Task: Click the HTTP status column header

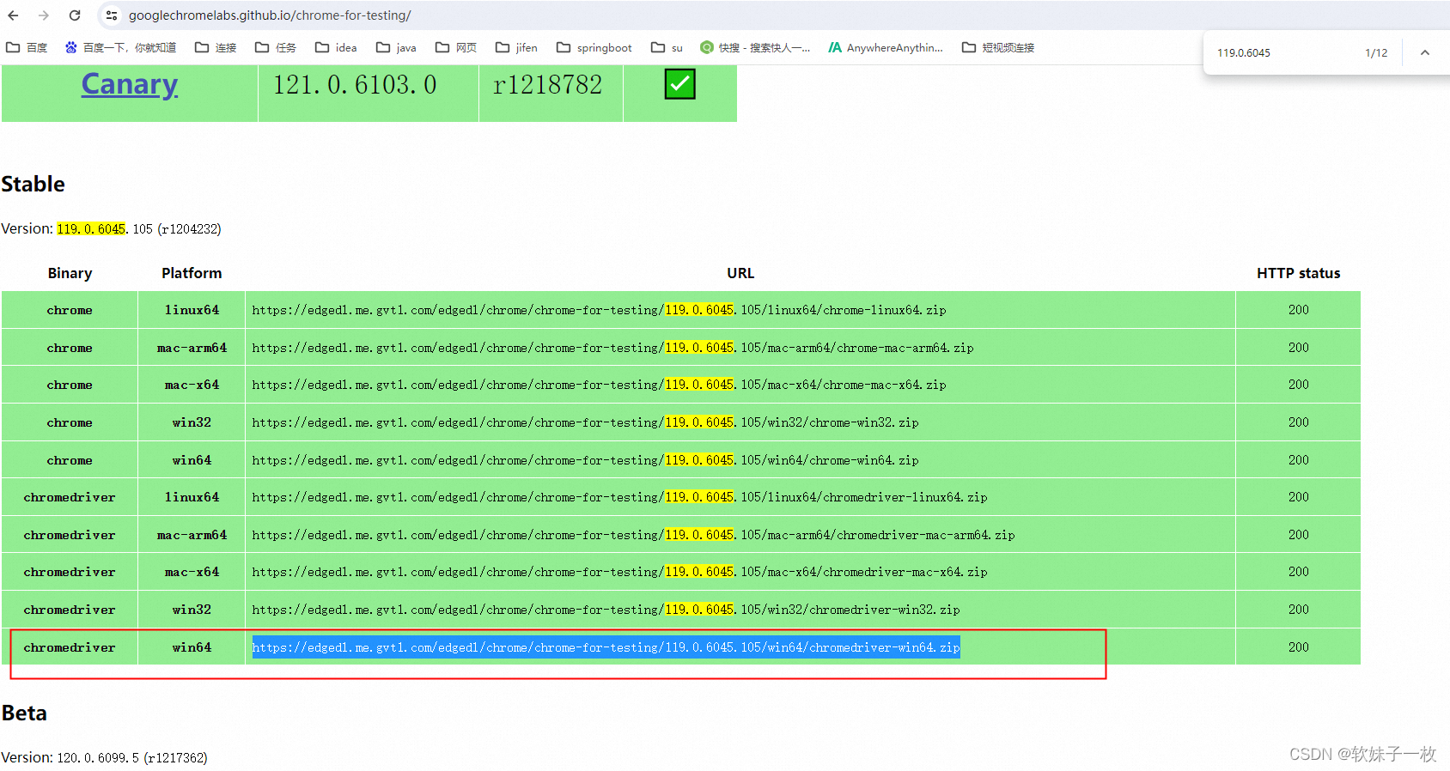Action: (x=1298, y=273)
